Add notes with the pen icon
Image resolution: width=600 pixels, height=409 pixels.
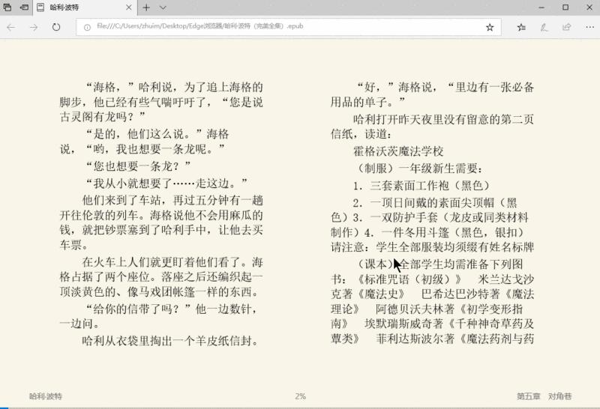coord(544,27)
